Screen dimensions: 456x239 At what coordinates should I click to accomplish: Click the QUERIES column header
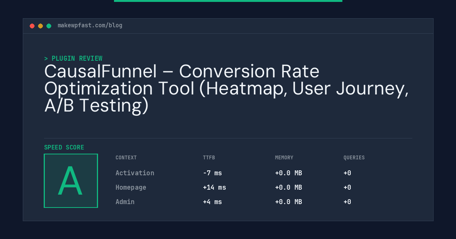pyautogui.click(x=354, y=157)
